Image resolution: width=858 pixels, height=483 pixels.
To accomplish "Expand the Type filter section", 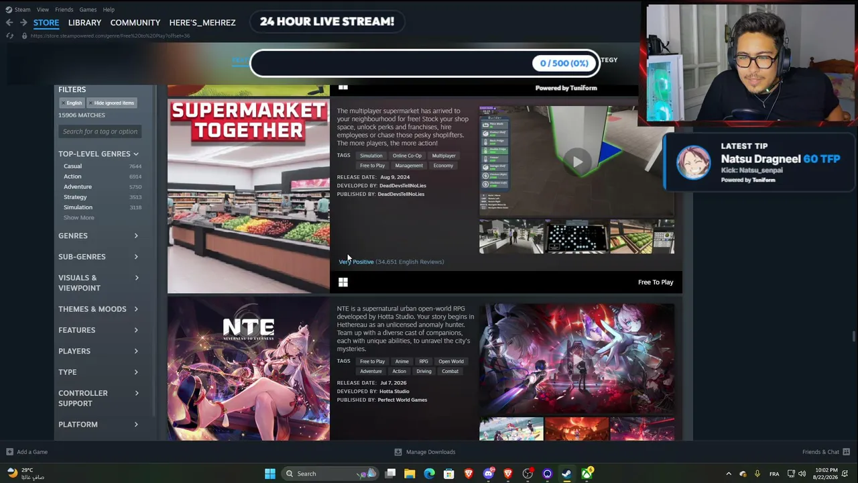I will click(99, 372).
